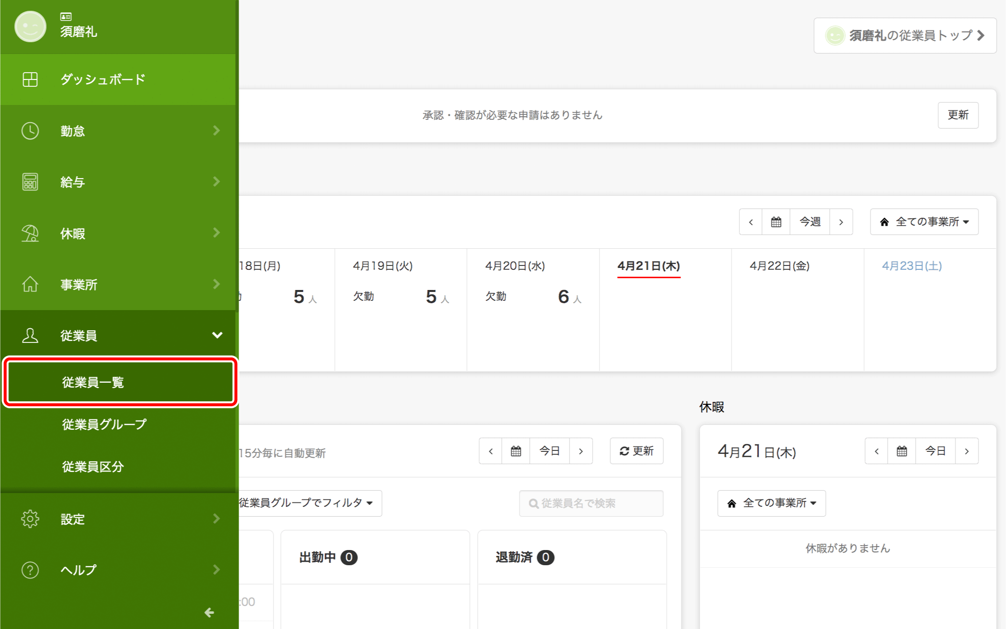The width and height of the screenshot is (1006, 629).
Task: Open the 全ての事業所 dropdown in weekly panel
Action: coord(924,222)
